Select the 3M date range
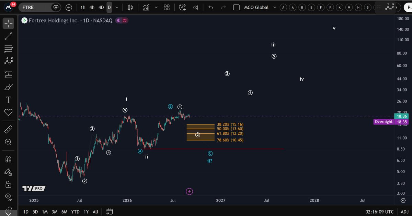 pos(55,212)
